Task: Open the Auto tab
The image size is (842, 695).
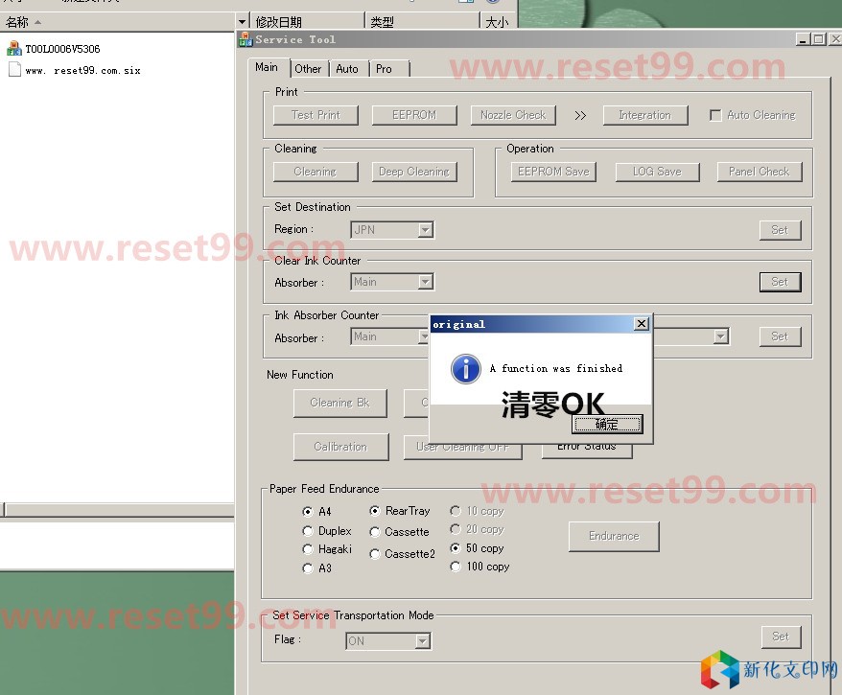Action: (x=347, y=68)
